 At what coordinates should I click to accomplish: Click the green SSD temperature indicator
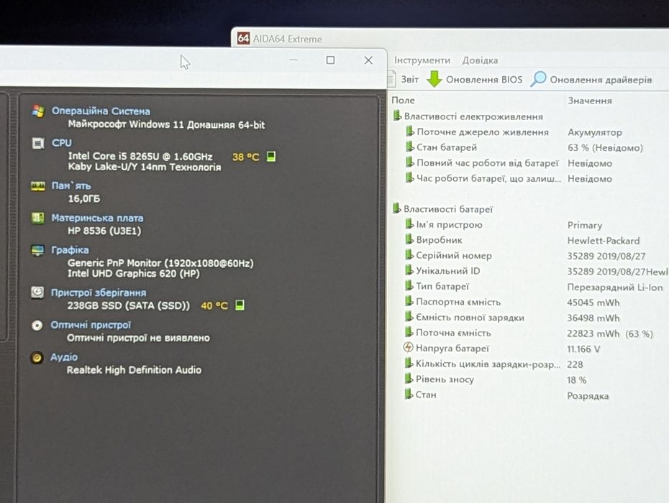[240, 305]
